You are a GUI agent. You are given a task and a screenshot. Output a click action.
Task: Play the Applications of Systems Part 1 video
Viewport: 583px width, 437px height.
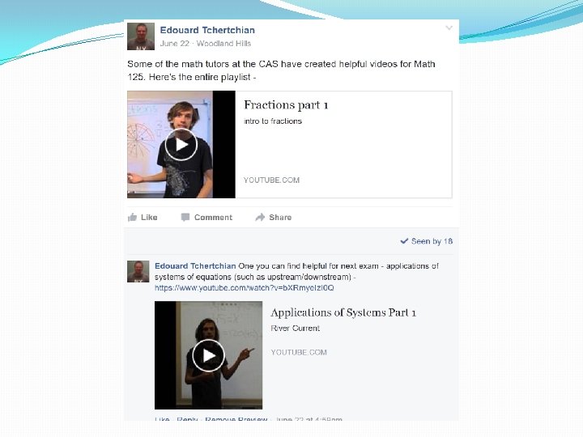(208, 355)
